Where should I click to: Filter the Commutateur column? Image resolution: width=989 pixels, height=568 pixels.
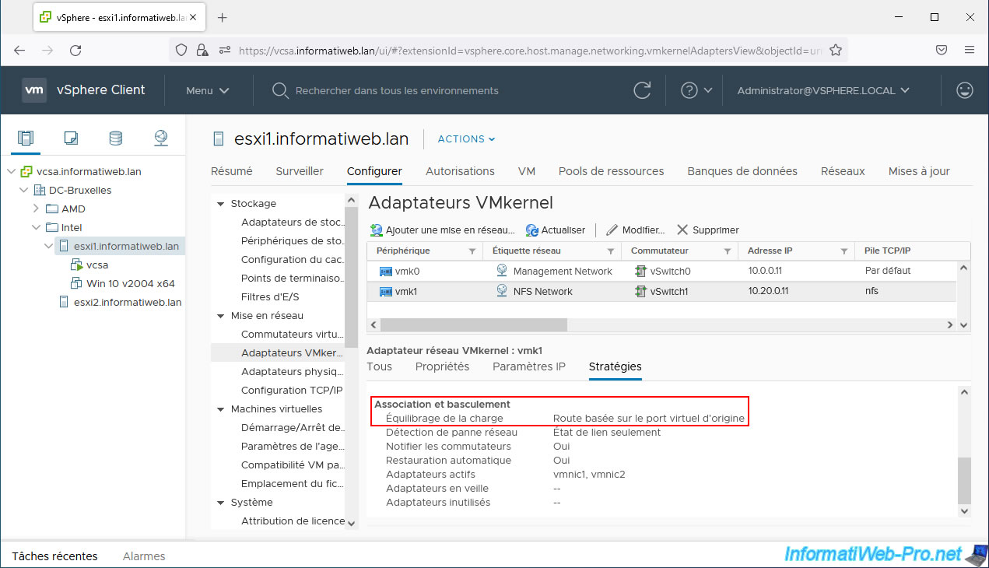coord(728,251)
